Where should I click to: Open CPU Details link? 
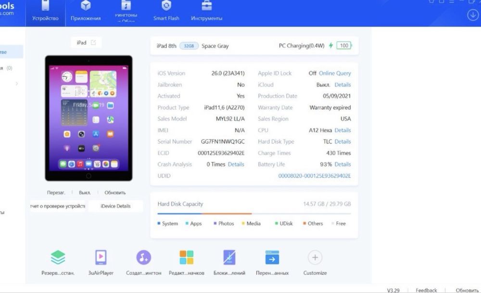tap(342, 130)
